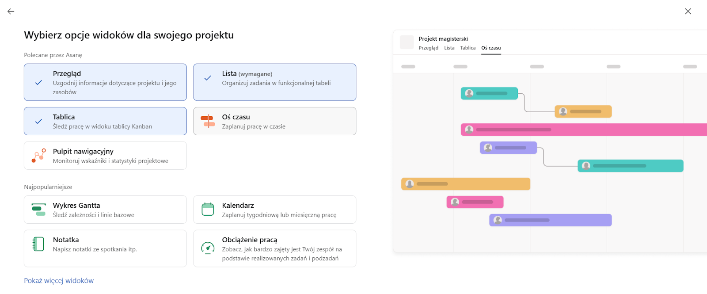The image size is (707, 294).
Task: Click the Obciążenie pracą gauge icon
Action: pyautogui.click(x=208, y=248)
